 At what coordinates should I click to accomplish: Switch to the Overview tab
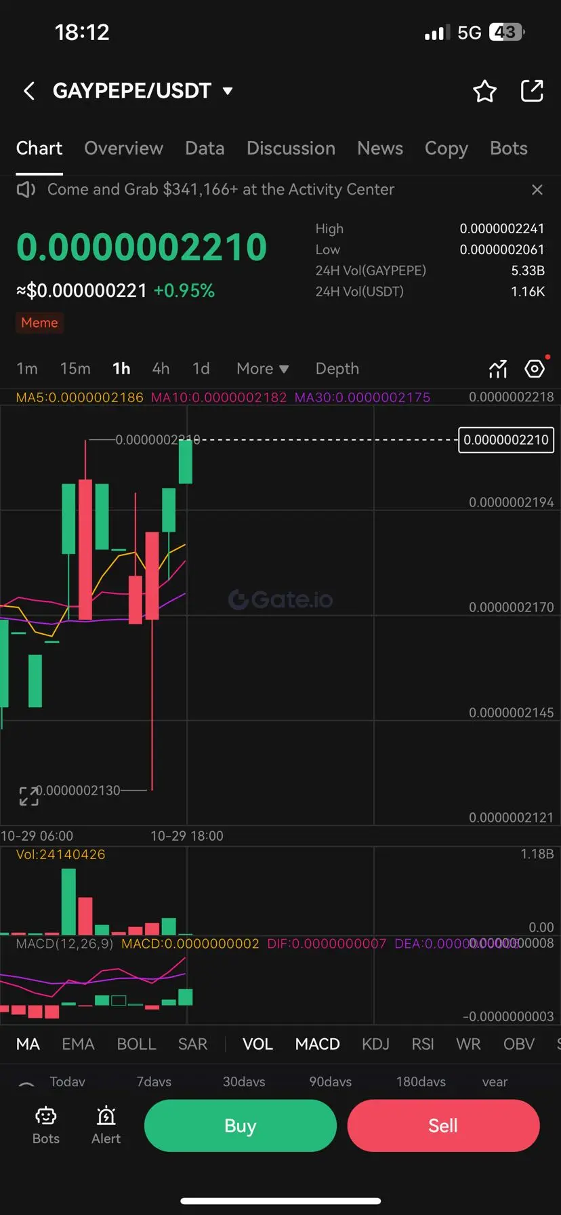pyautogui.click(x=123, y=148)
